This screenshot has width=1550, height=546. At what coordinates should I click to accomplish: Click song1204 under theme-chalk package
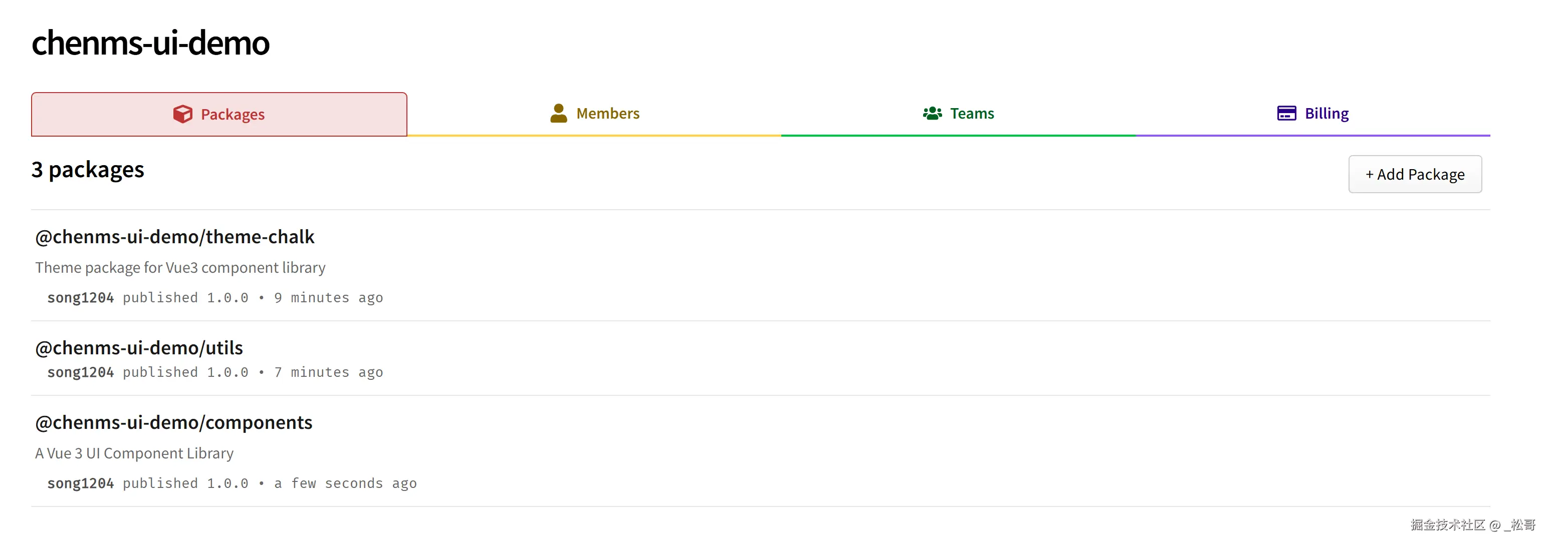click(x=81, y=298)
